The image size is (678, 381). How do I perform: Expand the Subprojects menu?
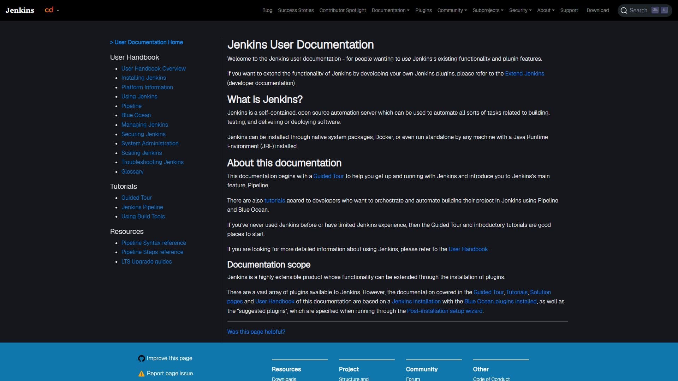[x=488, y=10]
